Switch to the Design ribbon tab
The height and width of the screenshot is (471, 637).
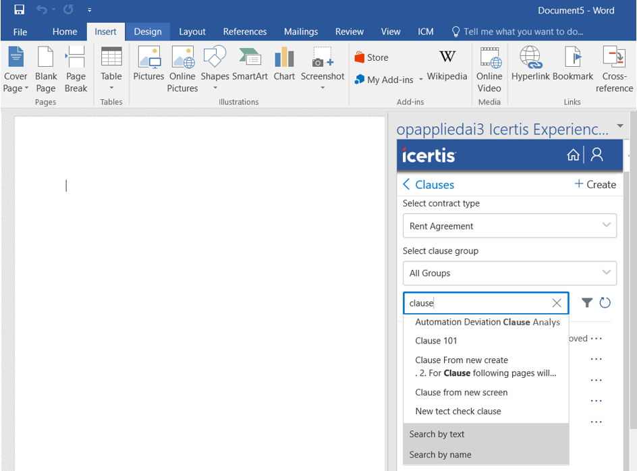[x=147, y=32]
